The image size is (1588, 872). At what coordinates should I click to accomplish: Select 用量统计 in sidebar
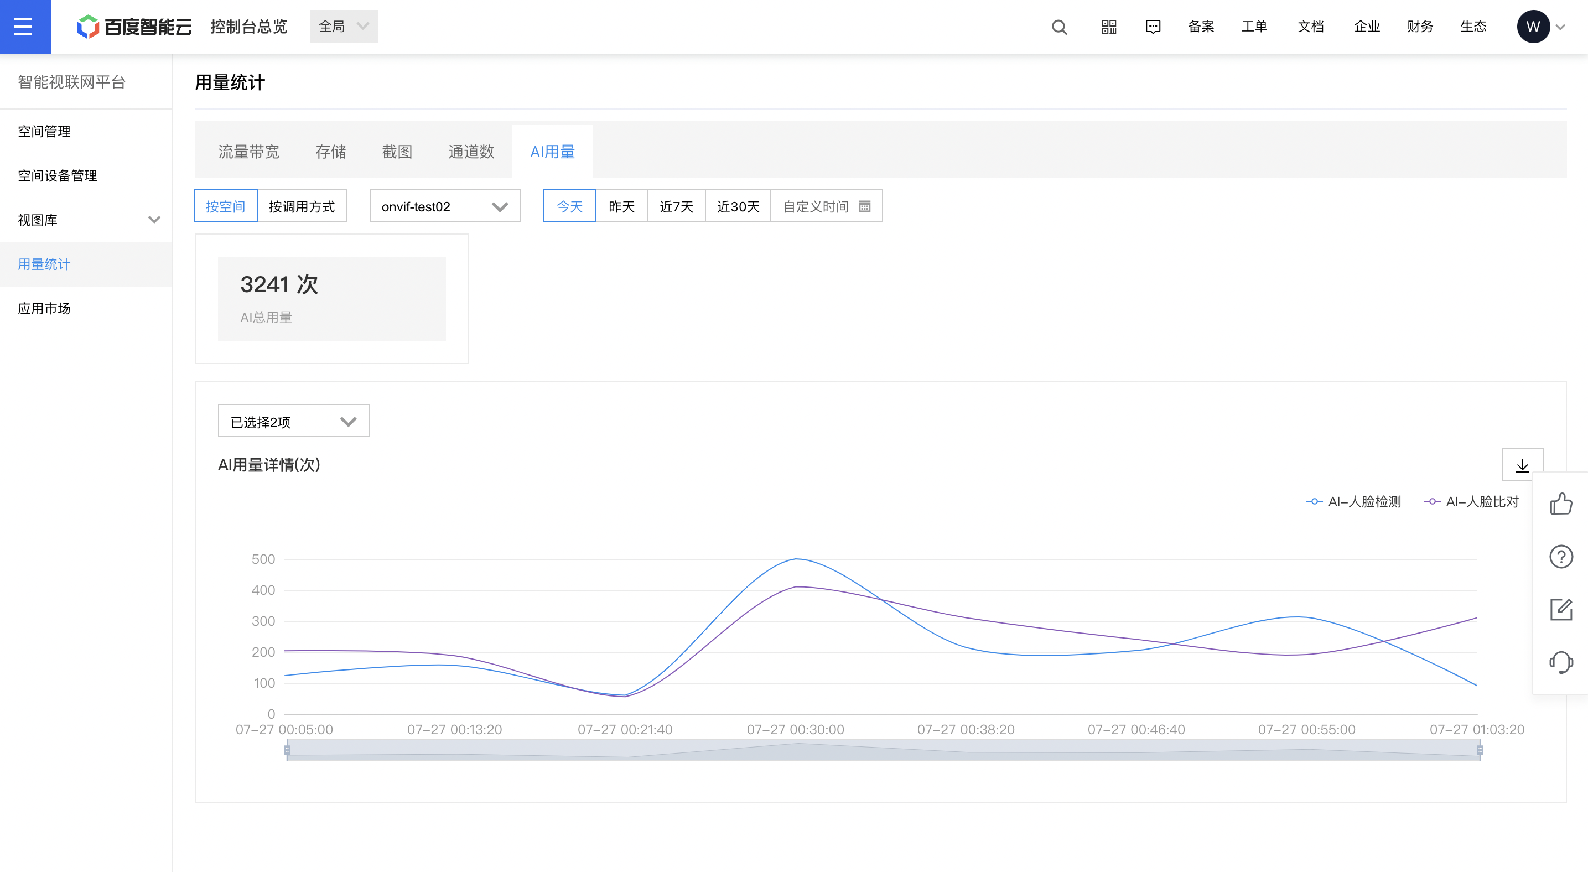[86, 264]
